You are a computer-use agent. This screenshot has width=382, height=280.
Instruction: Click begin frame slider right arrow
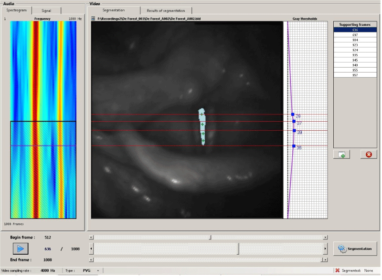pyautogui.click(x=325, y=237)
